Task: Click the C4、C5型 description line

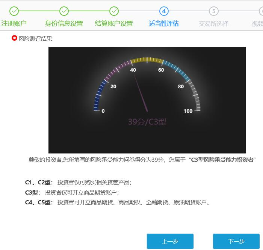Action: (117, 202)
